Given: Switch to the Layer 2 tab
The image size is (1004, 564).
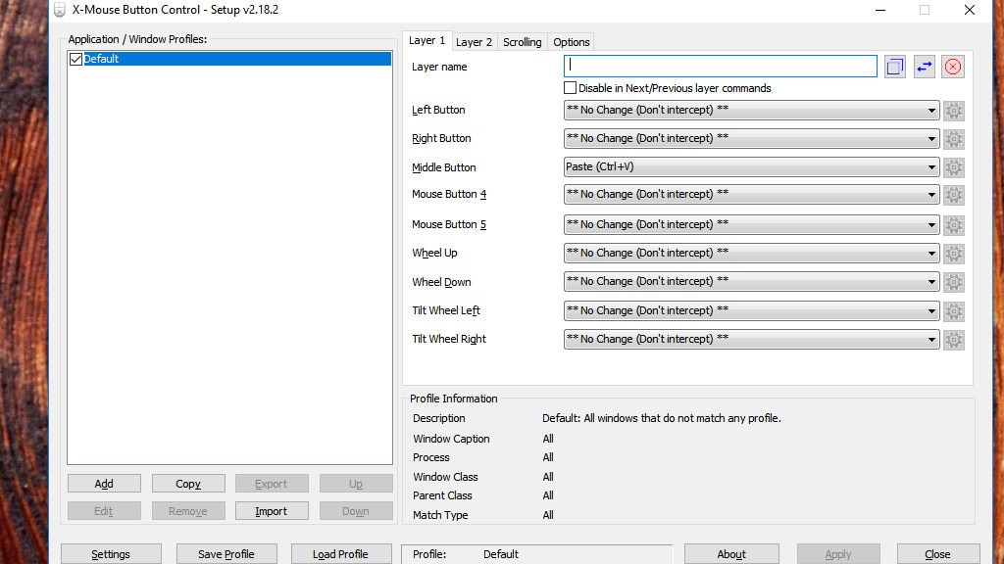Looking at the screenshot, I should click(474, 42).
